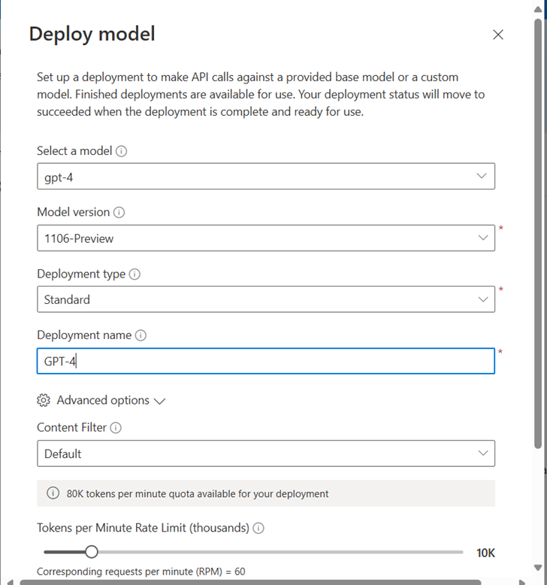Click the horizontal scrollbar at the bottom
Viewport: 547px width, 585px height.
[x=248, y=581]
